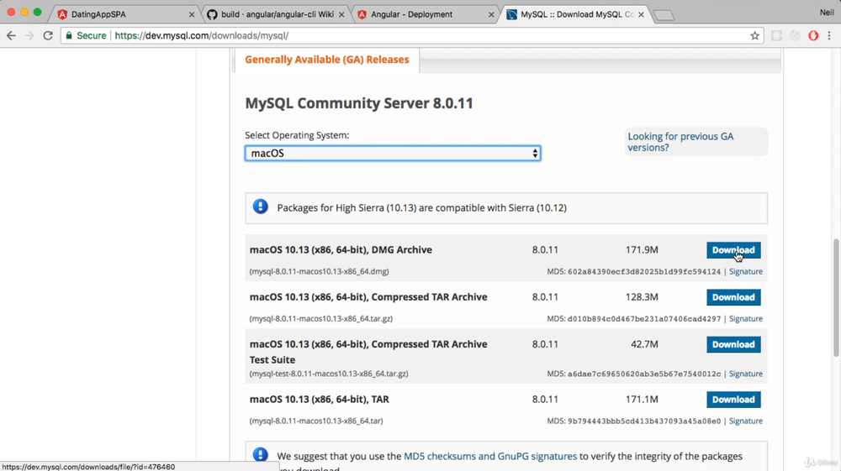Click the info icon beside the MD5 suggestion
This screenshot has height=471, width=841.
point(260,455)
